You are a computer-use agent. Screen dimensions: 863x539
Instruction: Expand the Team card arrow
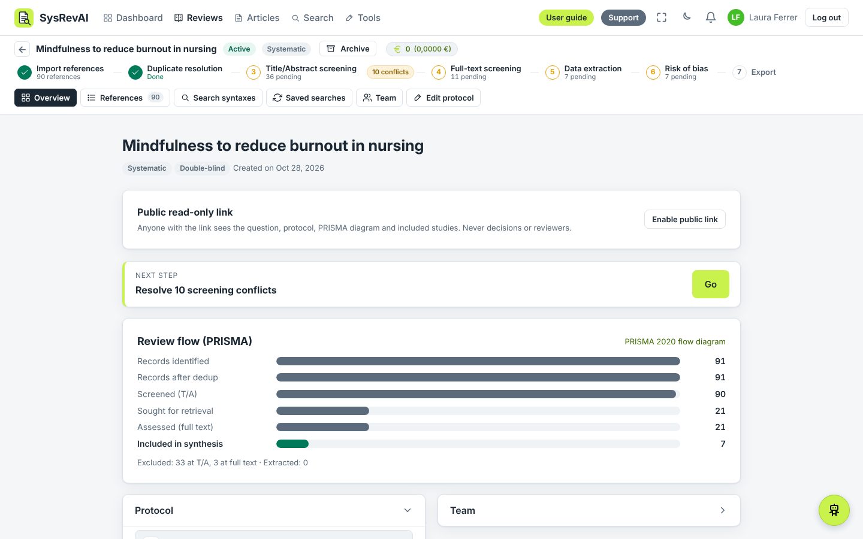tap(723, 510)
